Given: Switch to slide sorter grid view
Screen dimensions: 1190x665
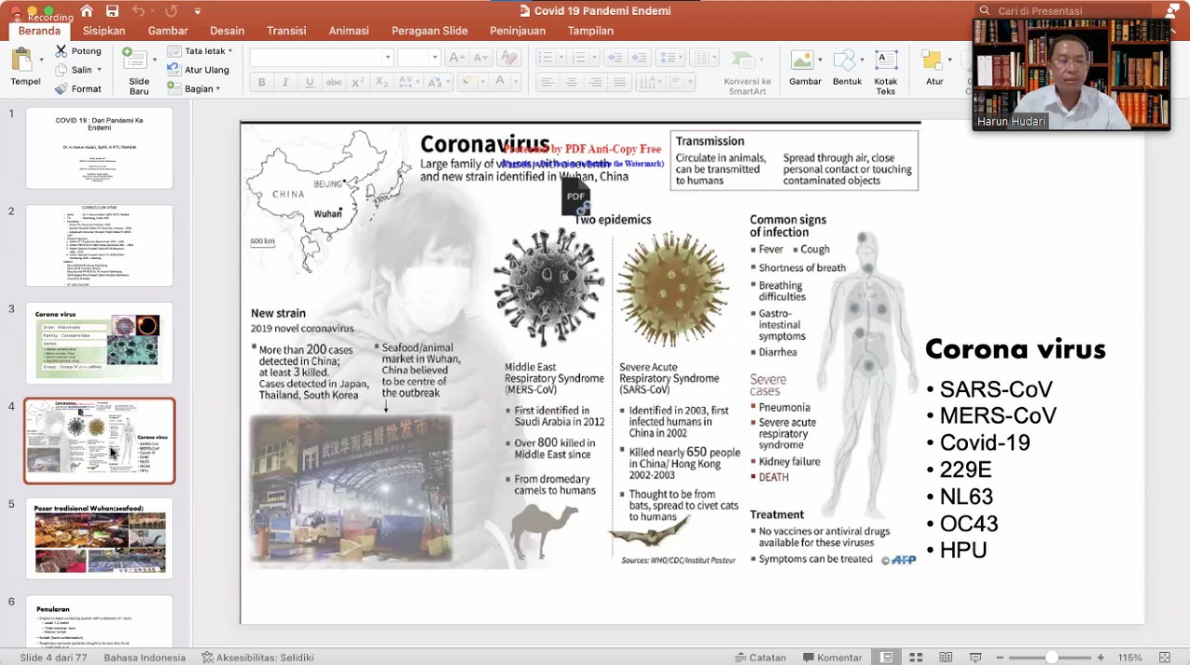Looking at the screenshot, I should (x=916, y=658).
